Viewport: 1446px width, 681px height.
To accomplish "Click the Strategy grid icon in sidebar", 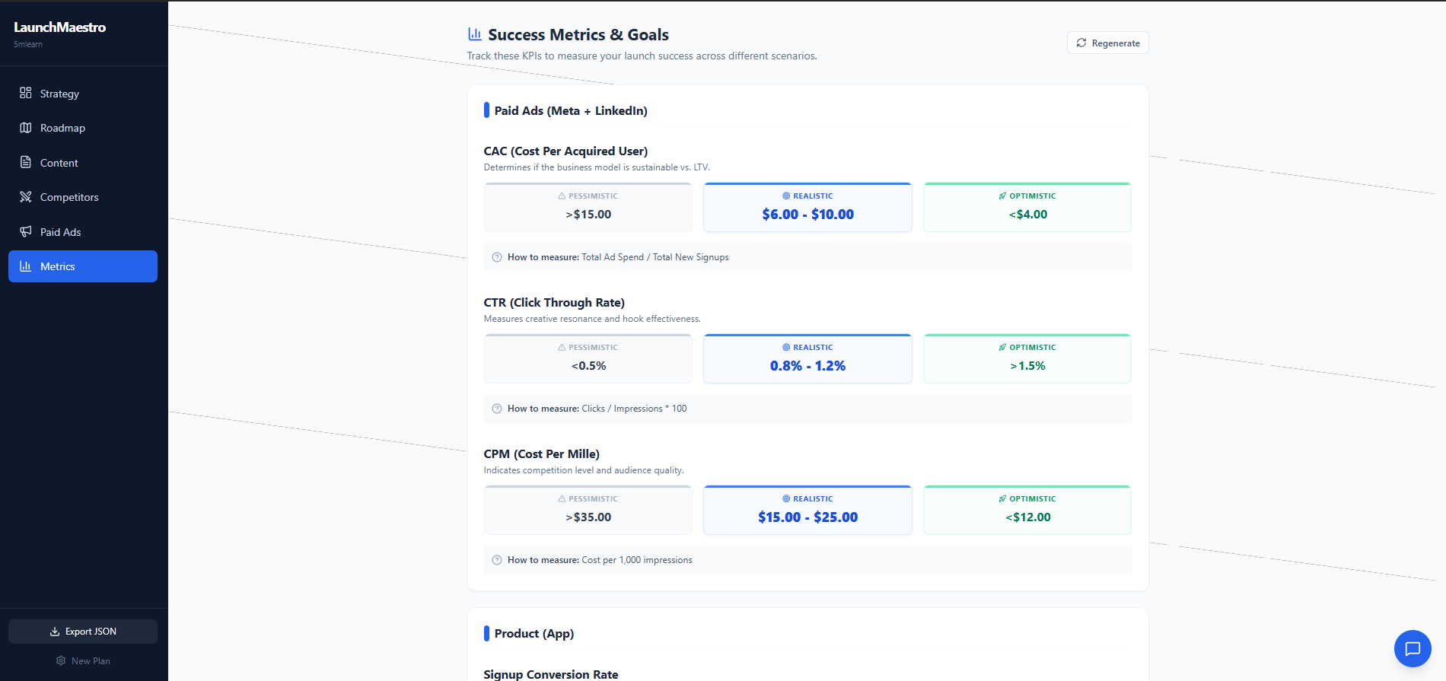I will pos(26,93).
